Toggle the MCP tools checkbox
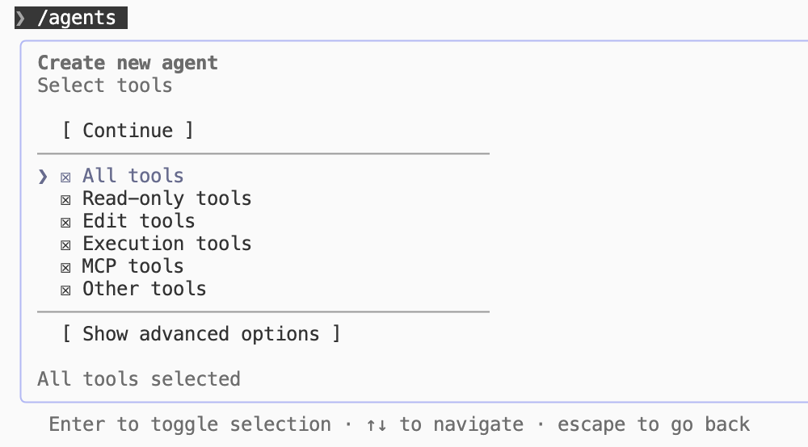The width and height of the screenshot is (808, 447). tap(65, 268)
